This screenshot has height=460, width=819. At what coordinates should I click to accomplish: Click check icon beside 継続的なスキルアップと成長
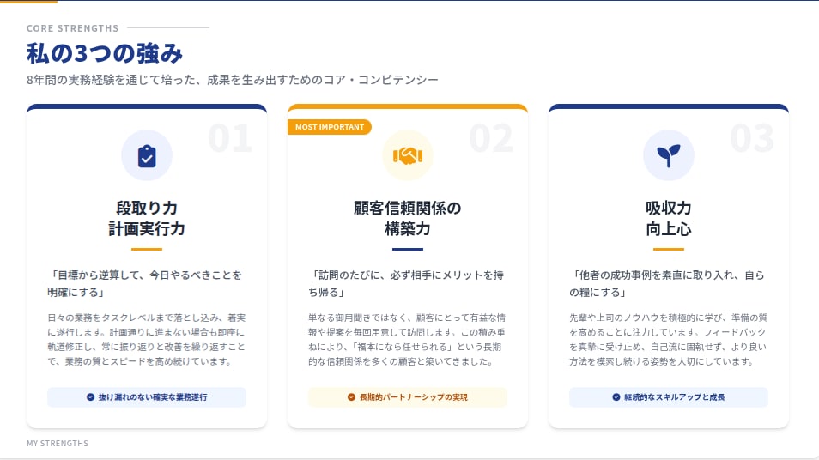[616, 397]
